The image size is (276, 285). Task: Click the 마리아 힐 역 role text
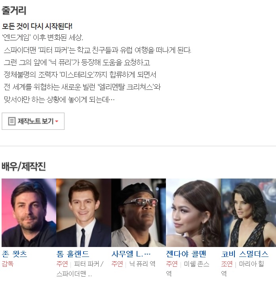243,269
